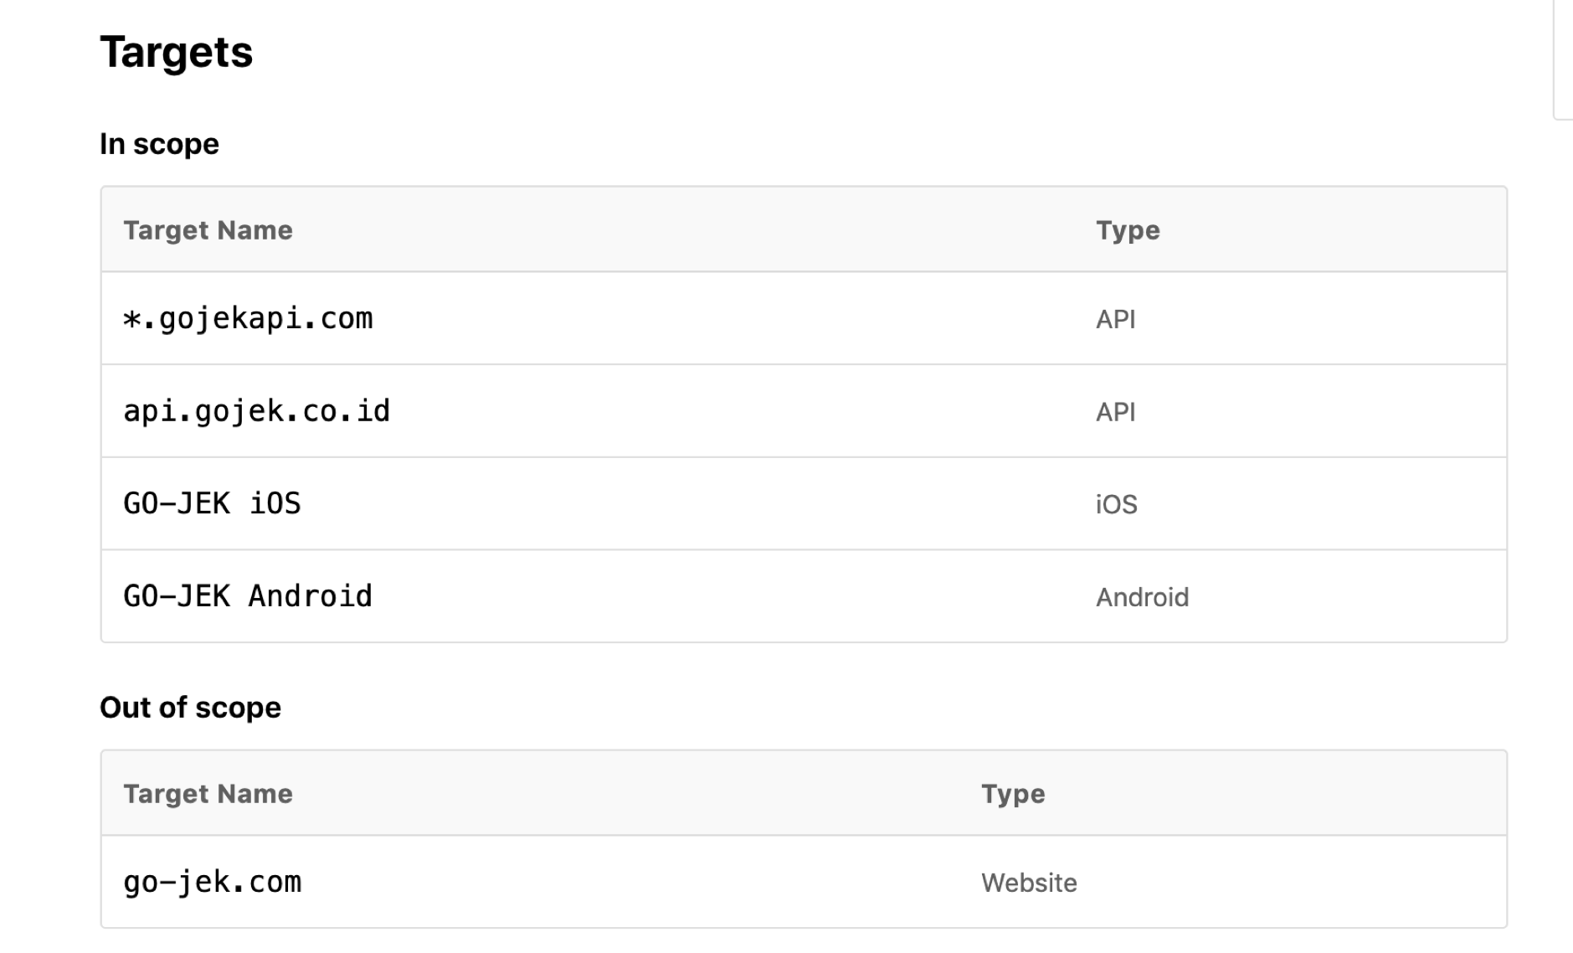Click API type beside api.gojek.co.id
The width and height of the screenshot is (1573, 953).
point(1115,412)
